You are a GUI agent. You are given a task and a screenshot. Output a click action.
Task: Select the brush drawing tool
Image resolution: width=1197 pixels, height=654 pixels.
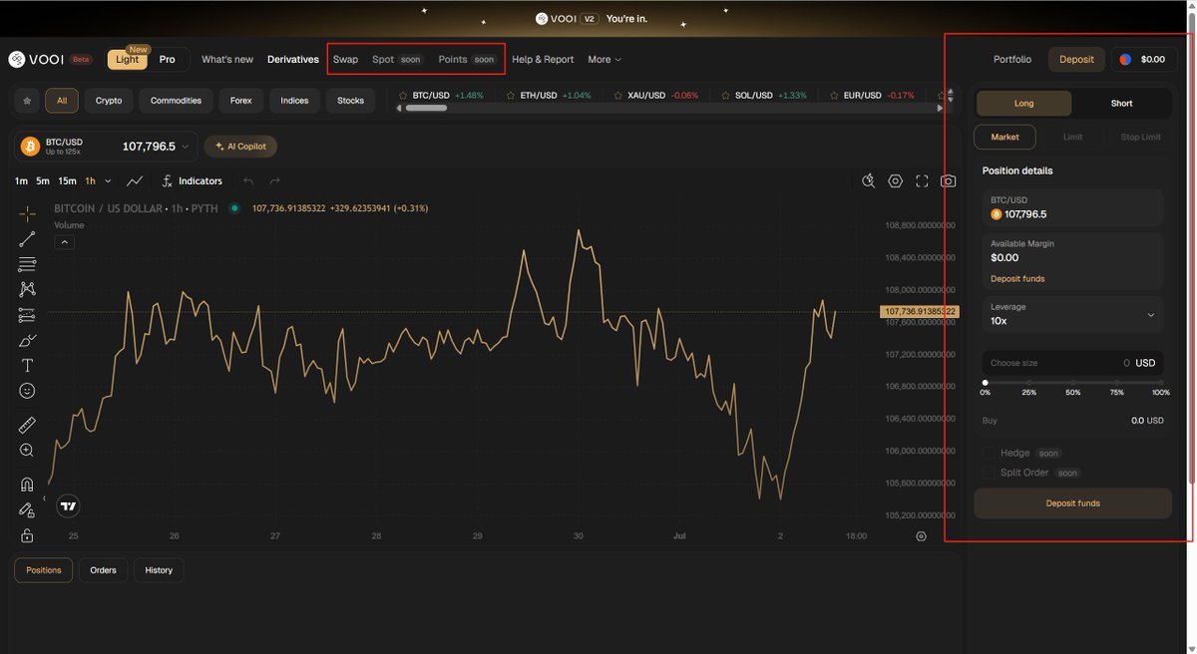(27, 341)
